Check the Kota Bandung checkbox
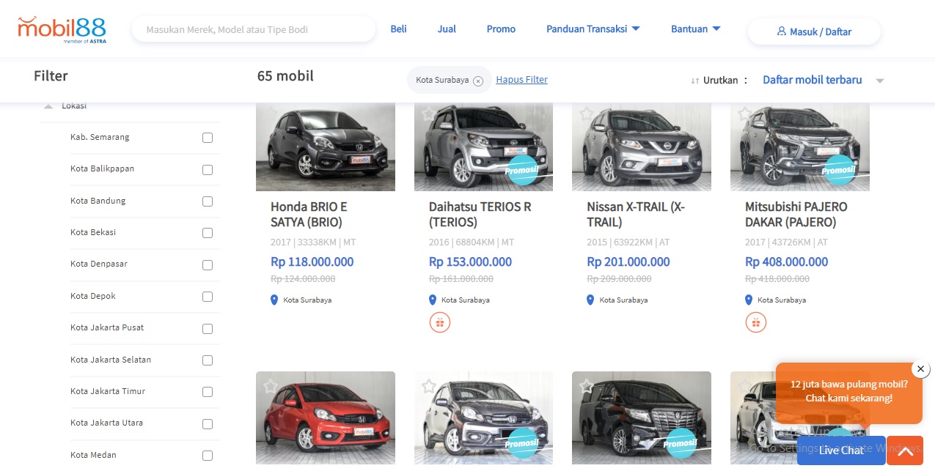This screenshot has height=471, width=935. [x=208, y=201]
